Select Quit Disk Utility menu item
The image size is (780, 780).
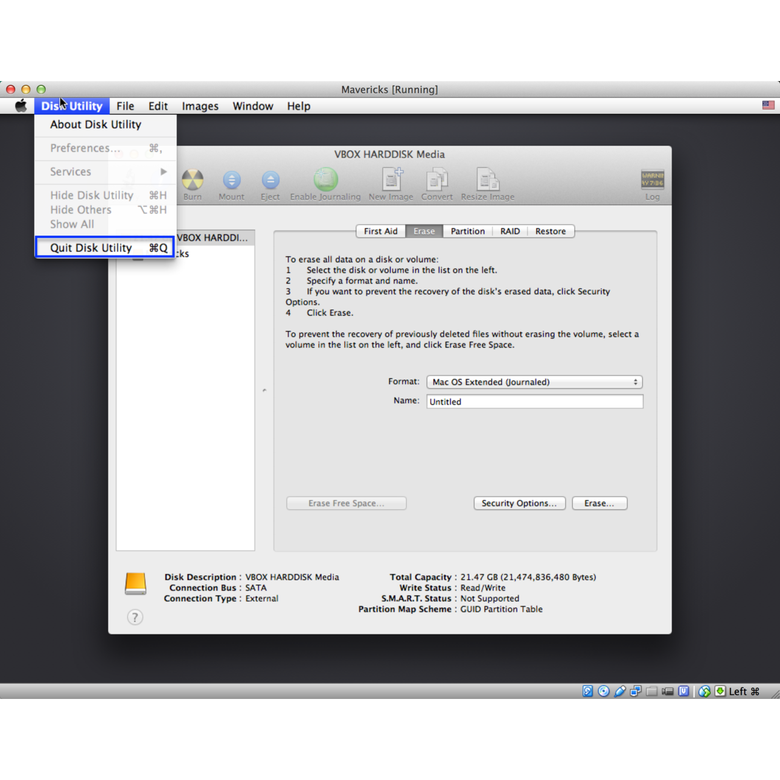[x=105, y=248]
